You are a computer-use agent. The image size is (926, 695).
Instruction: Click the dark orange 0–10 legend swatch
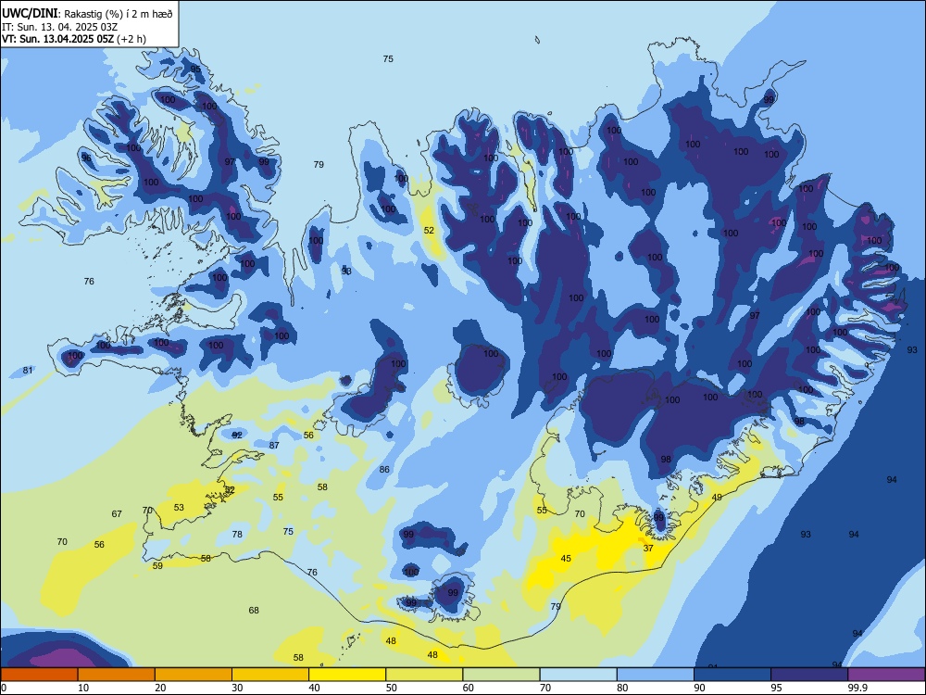[39, 675]
